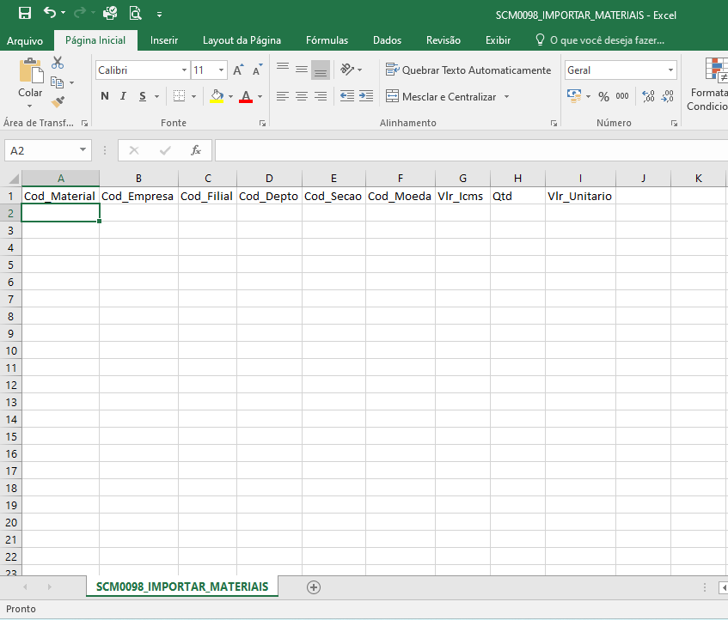The height and width of the screenshot is (620, 728).
Task: Click the Colar paste icon
Action: coord(31,72)
